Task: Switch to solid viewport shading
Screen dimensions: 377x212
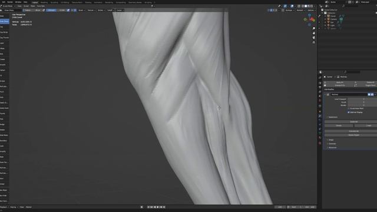Action: (306, 6)
